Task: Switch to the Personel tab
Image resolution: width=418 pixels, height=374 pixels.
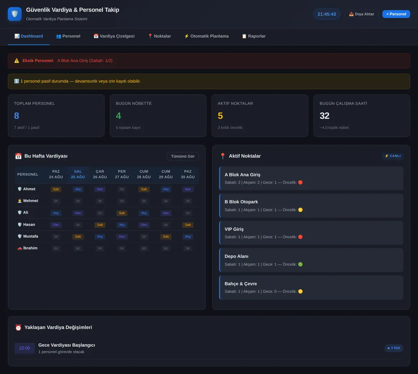Action: (x=68, y=36)
